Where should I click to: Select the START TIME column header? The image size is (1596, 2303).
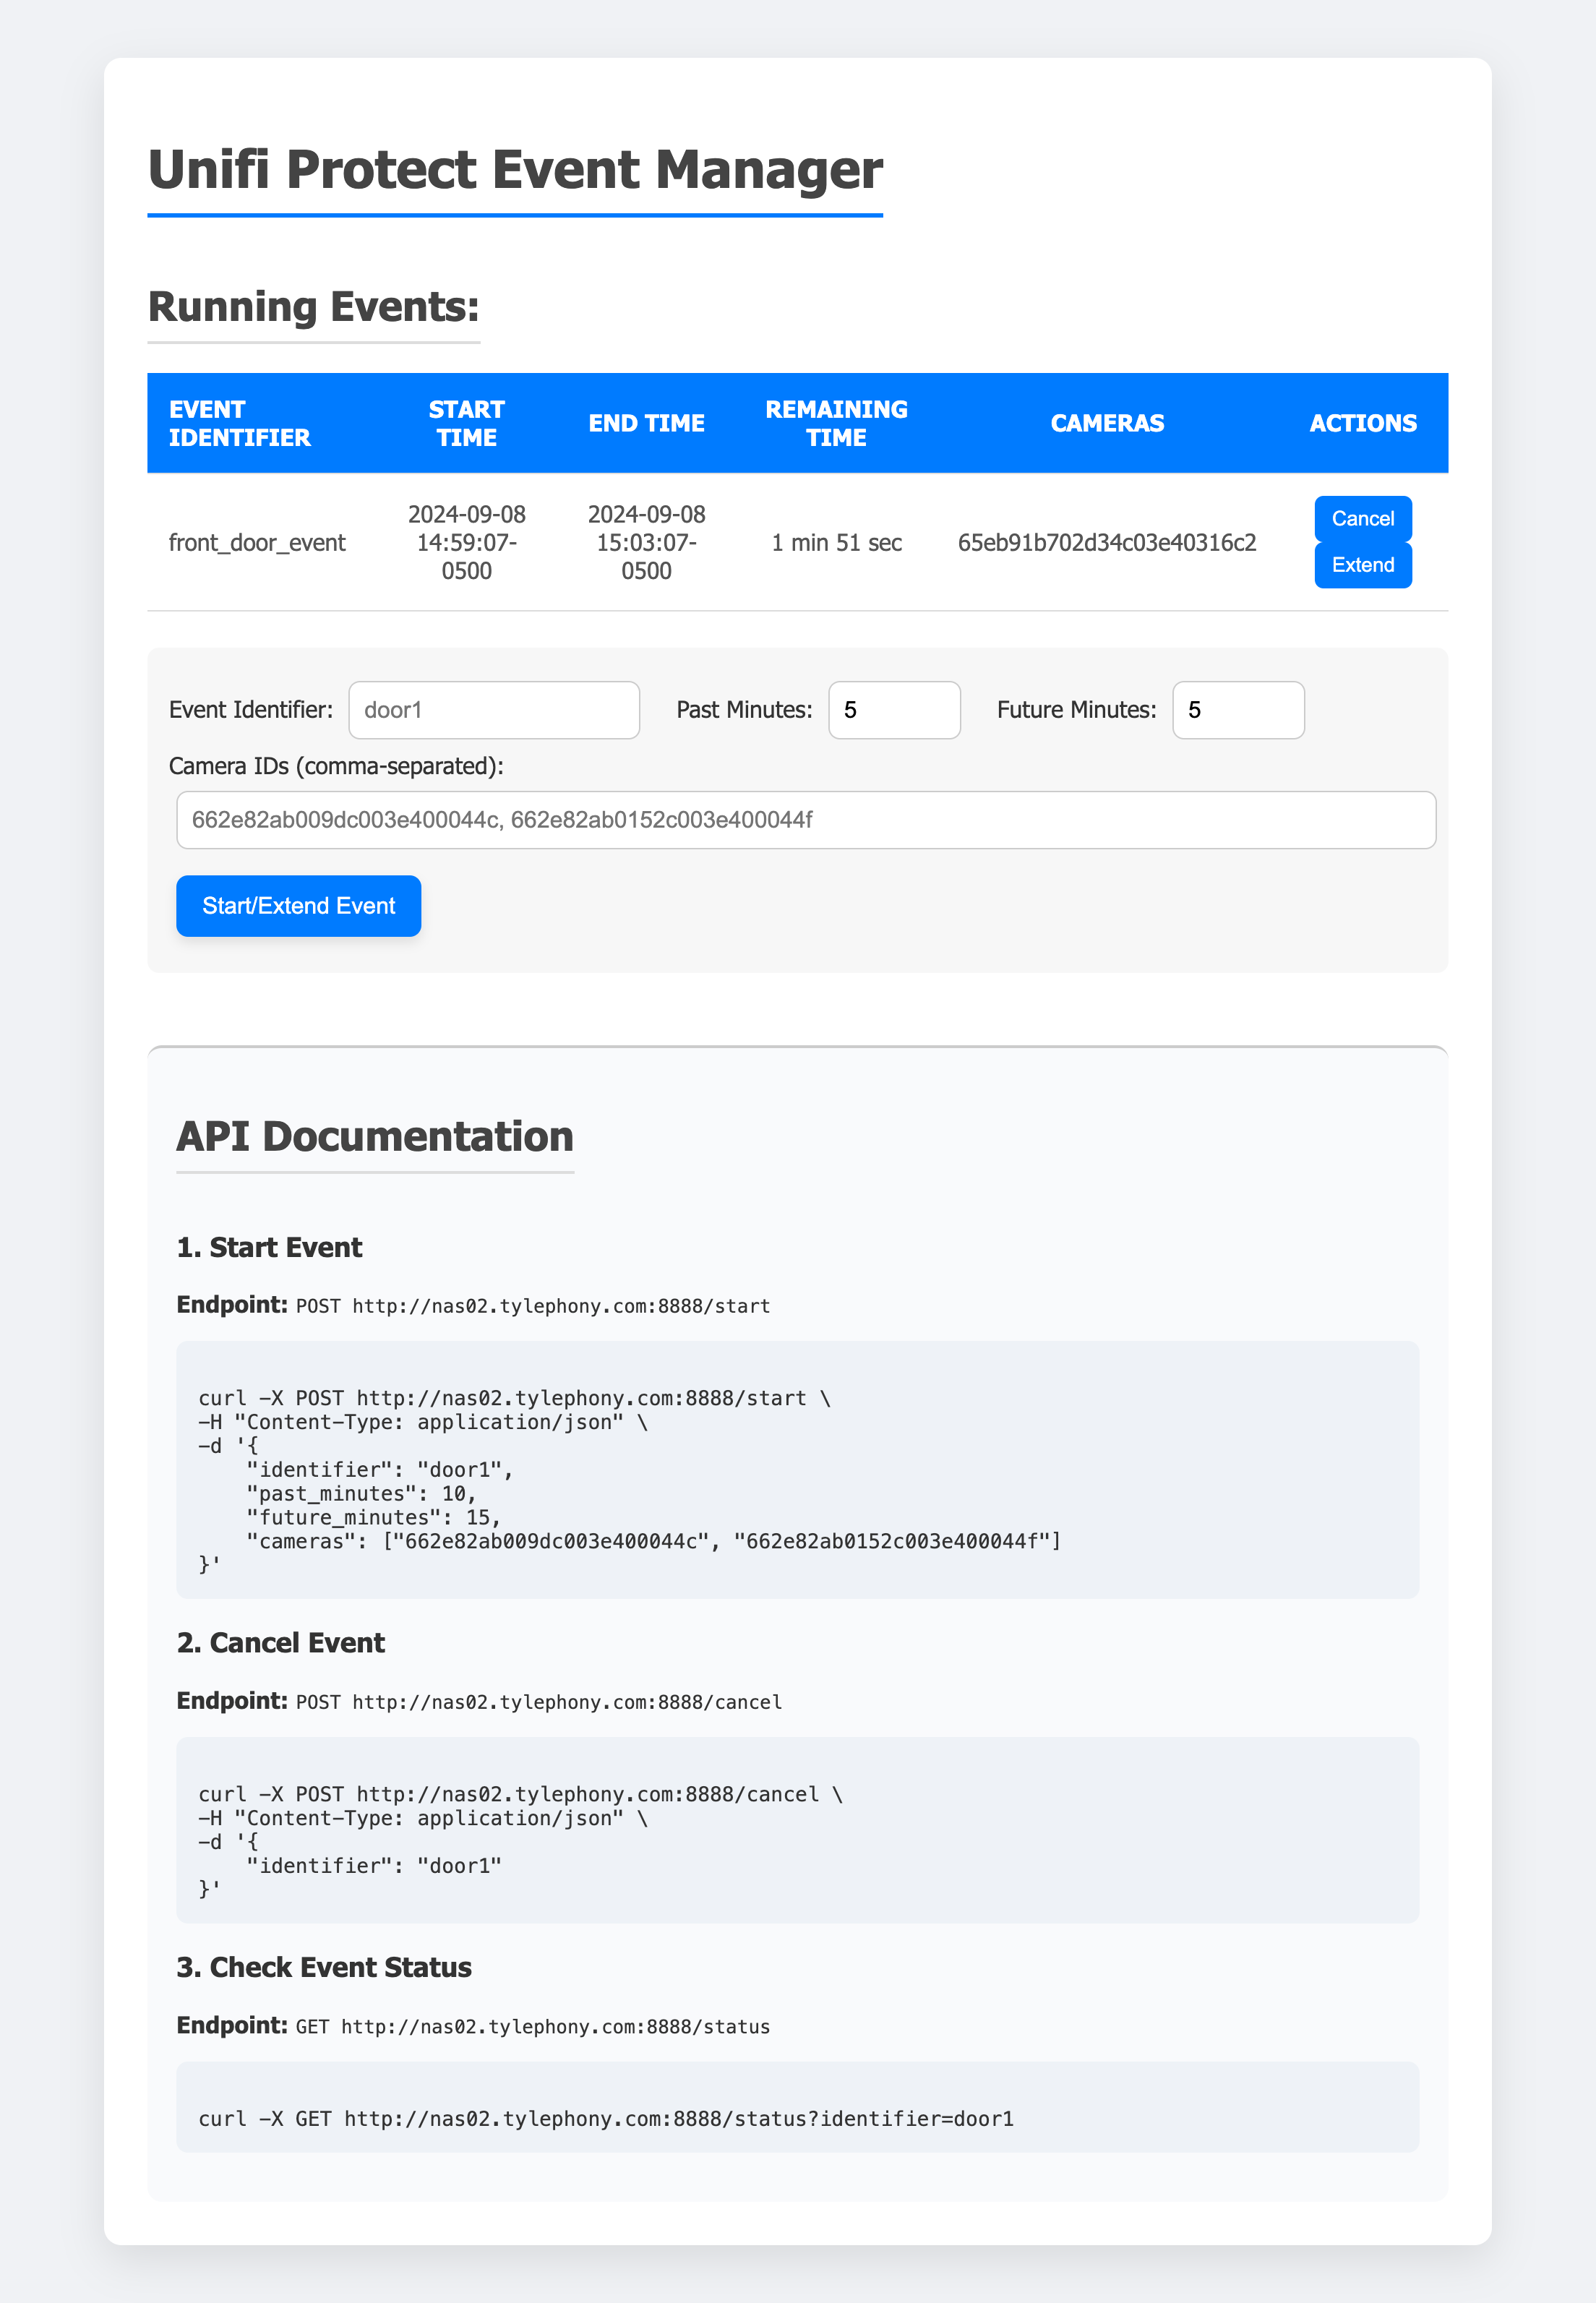(x=466, y=422)
